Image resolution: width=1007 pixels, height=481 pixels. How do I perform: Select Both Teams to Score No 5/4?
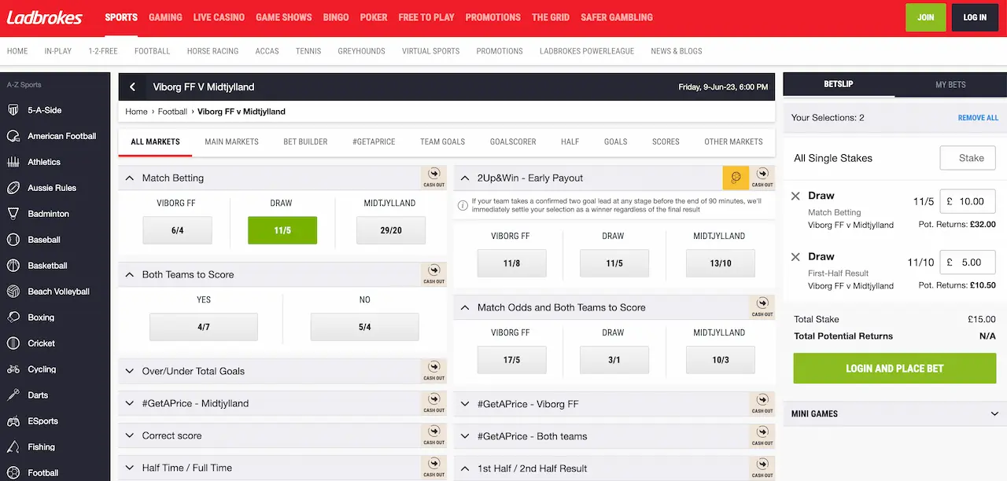365,327
